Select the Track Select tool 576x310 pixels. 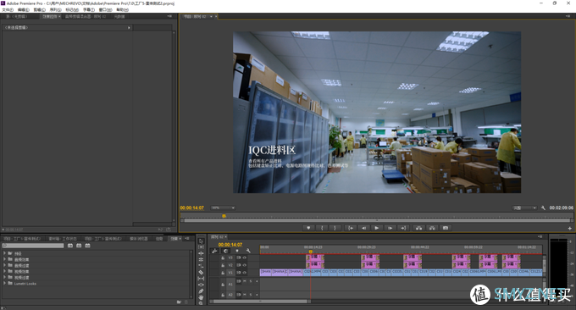[x=201, y=247]
